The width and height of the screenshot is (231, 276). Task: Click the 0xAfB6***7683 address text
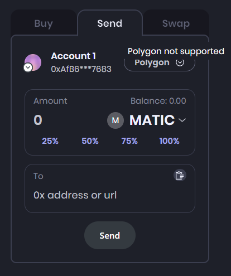pyautogui.click(x=81, y=69)
